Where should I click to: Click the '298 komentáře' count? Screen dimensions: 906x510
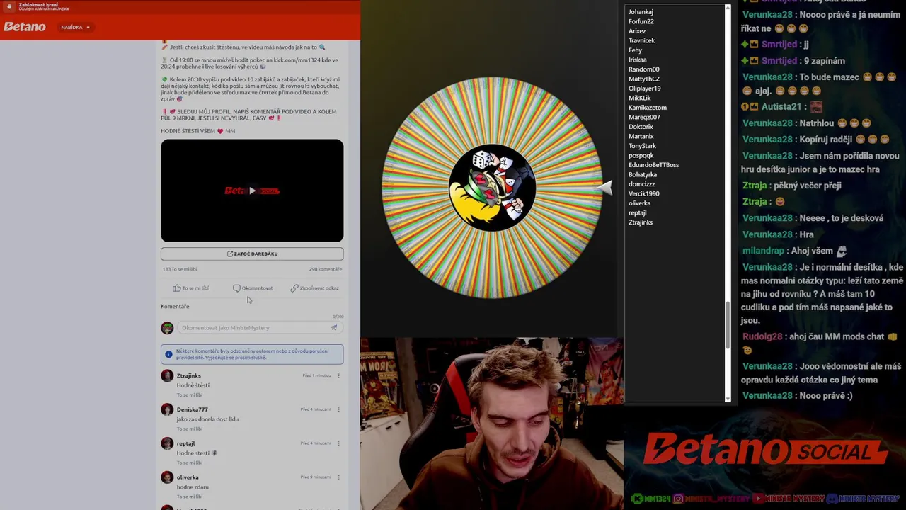(326, 269)
